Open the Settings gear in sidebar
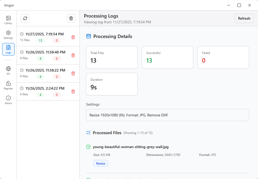 point(8,35)
